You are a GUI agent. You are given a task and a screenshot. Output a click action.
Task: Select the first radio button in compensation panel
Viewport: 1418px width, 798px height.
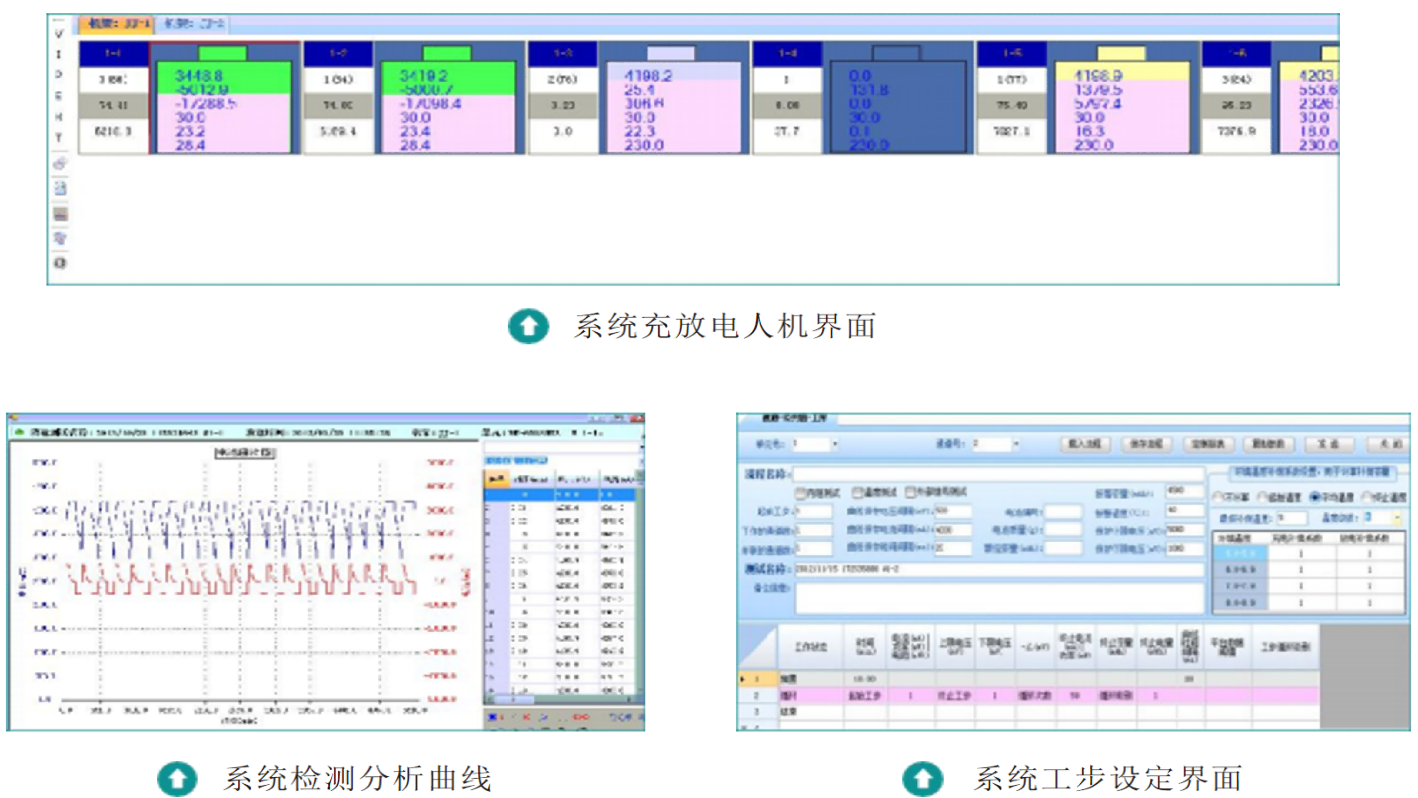1218,497
